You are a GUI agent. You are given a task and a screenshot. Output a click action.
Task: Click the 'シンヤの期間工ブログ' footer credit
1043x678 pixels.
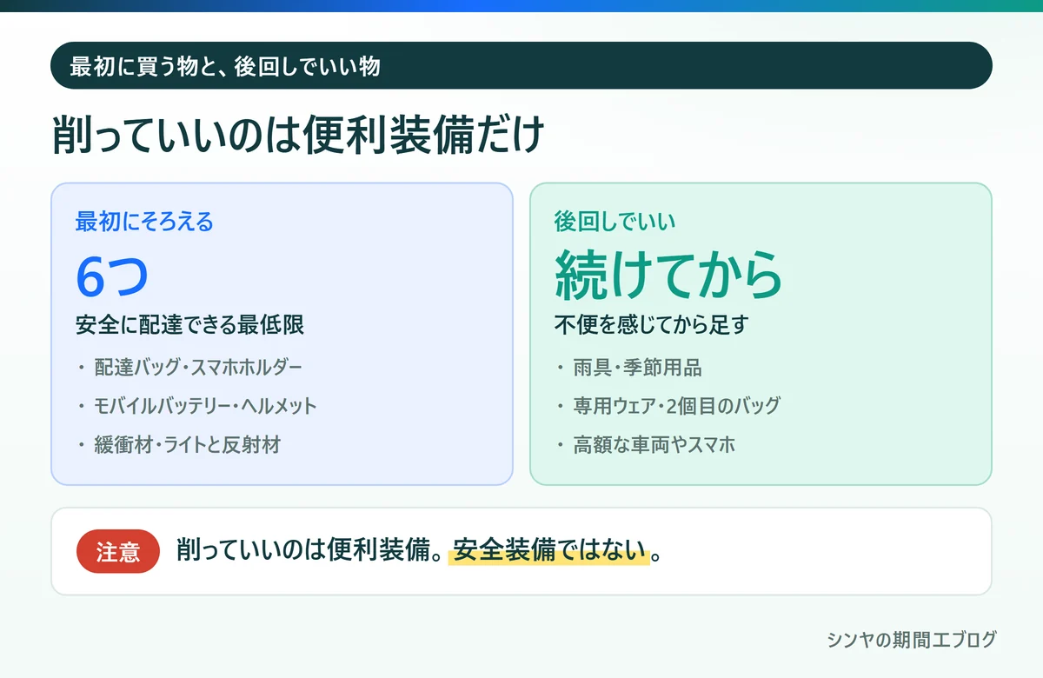click(x=911, y=640)
